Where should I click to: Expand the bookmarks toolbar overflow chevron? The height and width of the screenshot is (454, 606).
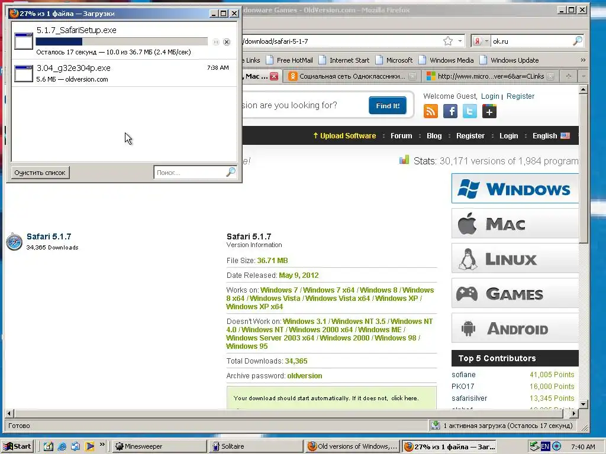[x=583, y=60]
